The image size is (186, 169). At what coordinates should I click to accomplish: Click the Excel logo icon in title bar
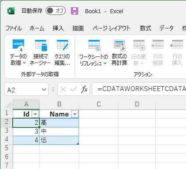click(11, 11)
